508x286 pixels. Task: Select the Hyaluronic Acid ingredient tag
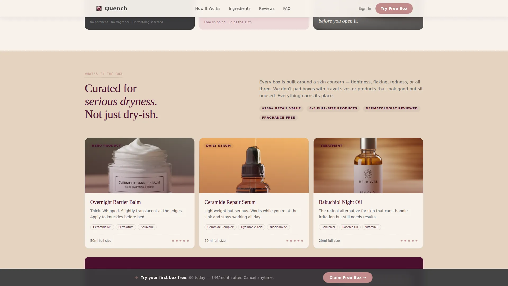(252, 227)
